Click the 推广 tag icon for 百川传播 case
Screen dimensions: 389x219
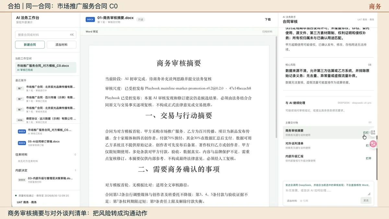[x=20, y=99]
